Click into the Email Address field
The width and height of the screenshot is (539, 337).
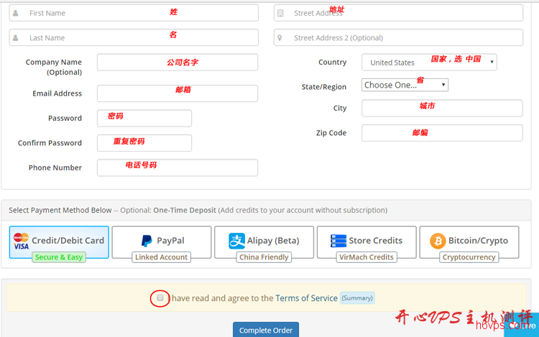tap(178, 93)
